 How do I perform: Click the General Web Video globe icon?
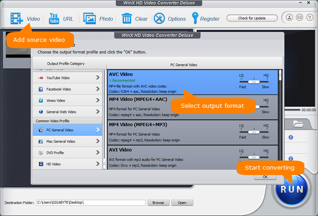[x=41, y=112]
